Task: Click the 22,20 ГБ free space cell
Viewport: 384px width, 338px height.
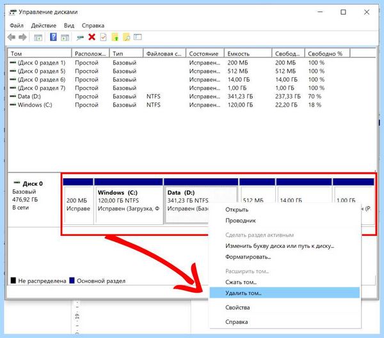Action: (286, 105)
